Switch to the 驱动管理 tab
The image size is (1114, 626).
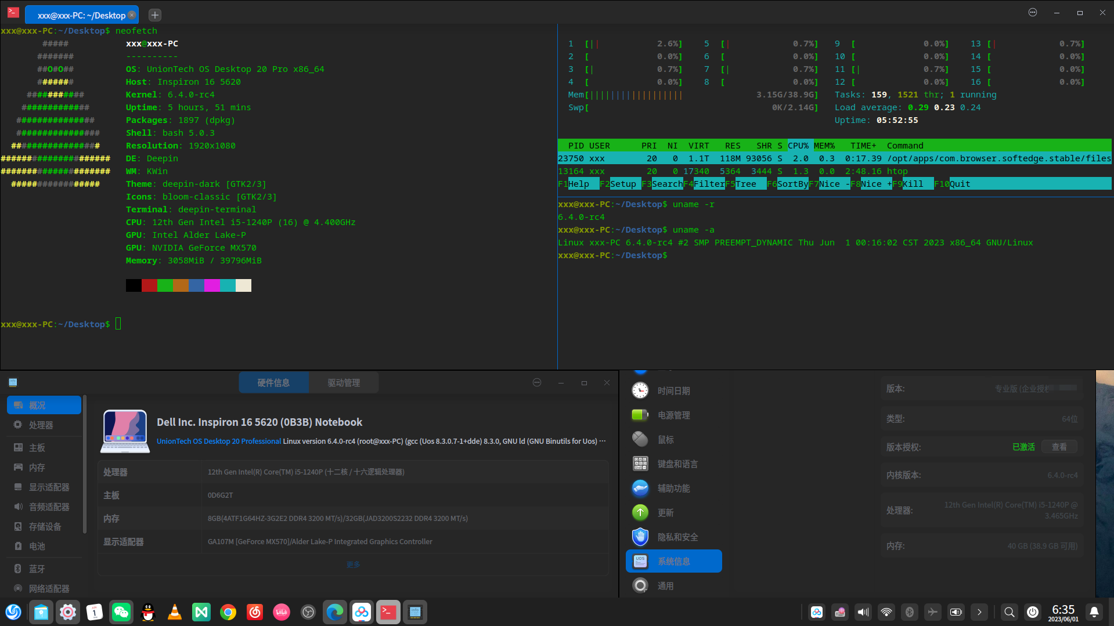click(344, 383)
